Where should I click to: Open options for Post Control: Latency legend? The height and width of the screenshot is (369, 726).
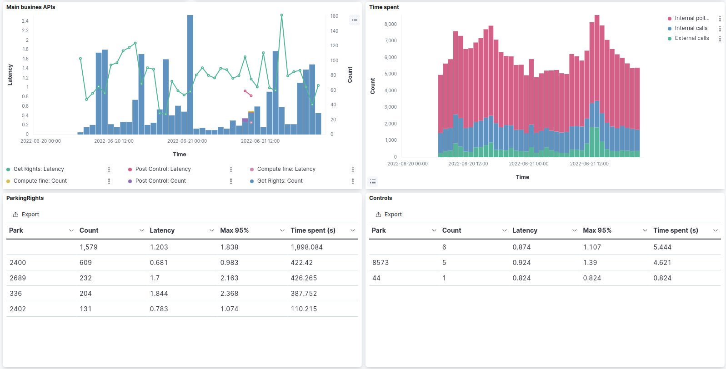click(x=231, y=170)
